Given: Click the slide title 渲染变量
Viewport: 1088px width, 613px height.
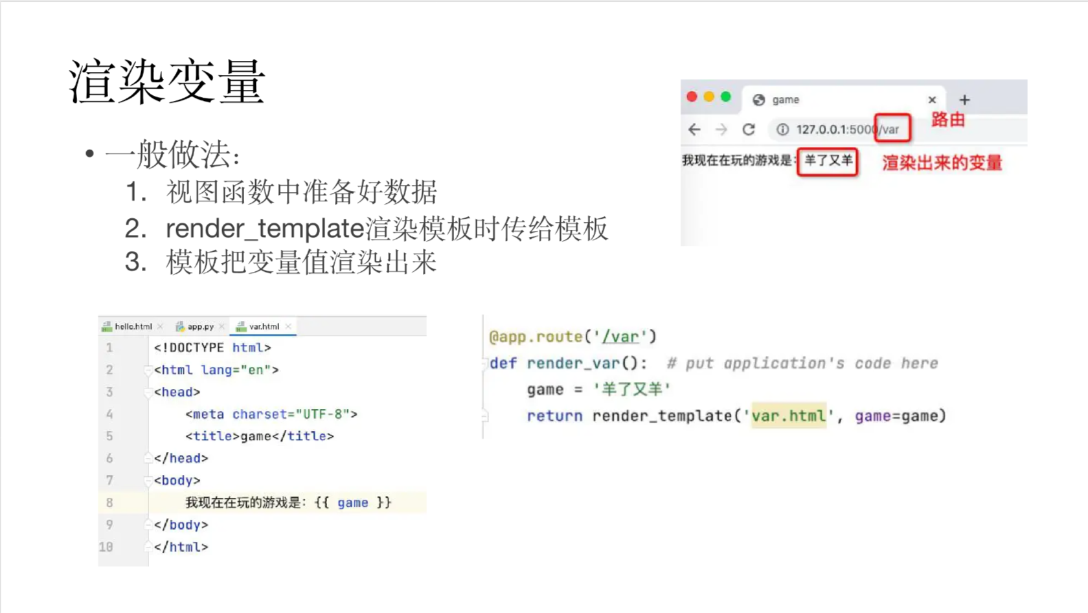Looking at the screenshot, I should [167, 82].
